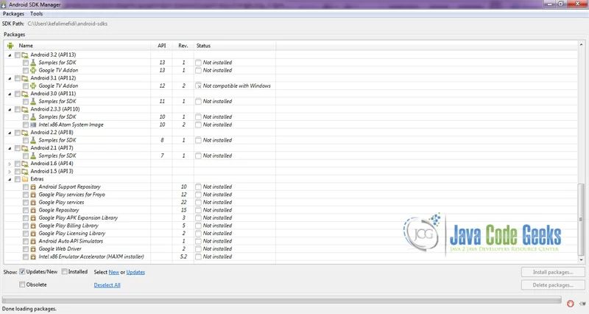This screenshot has width=589, height=314.
Task: Click the flask icon of API 13 Samples for SDK
Action: click(33, 63)
